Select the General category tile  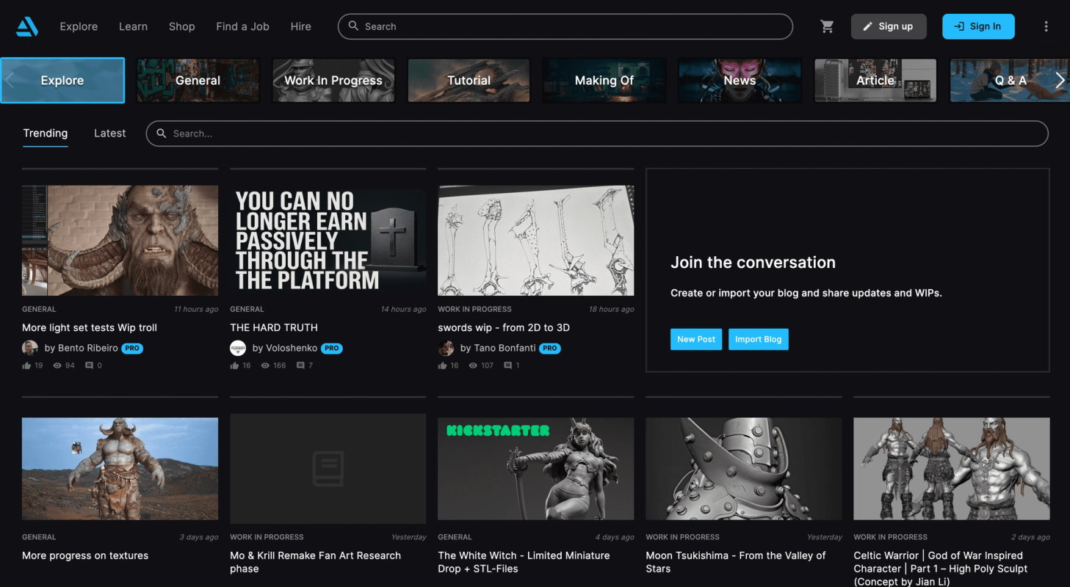click(x=198, y=81)
